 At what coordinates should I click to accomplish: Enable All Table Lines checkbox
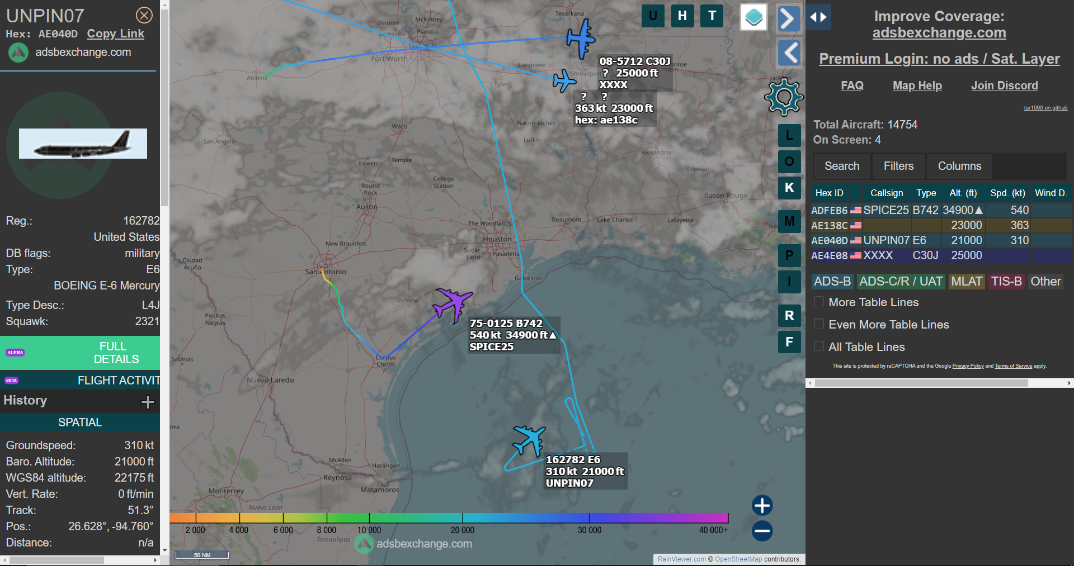tap(819, 346)
